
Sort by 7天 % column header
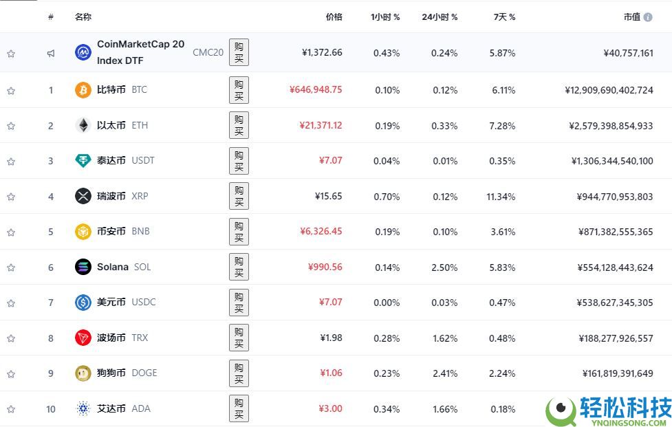503,17
